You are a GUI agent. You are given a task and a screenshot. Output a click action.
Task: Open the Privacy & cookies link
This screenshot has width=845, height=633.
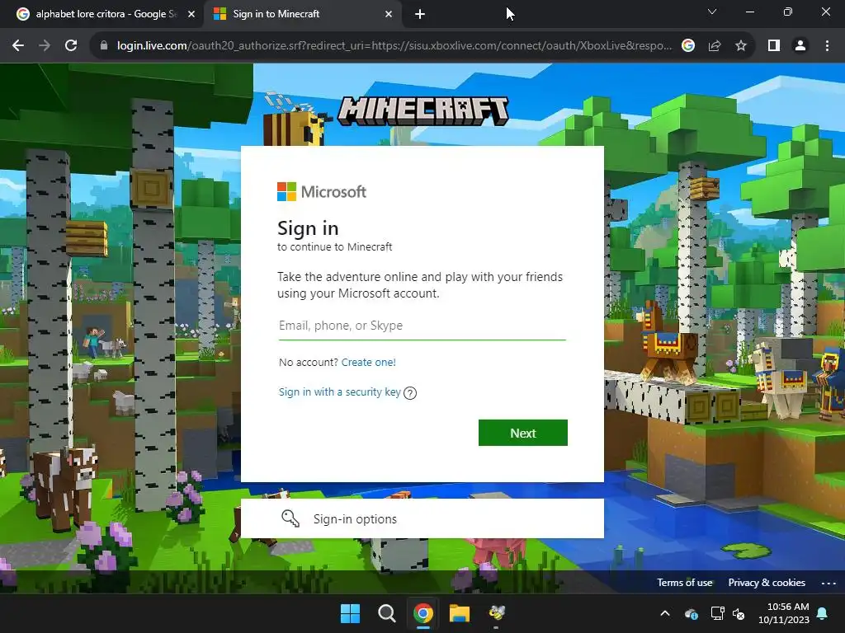[767, 583]
